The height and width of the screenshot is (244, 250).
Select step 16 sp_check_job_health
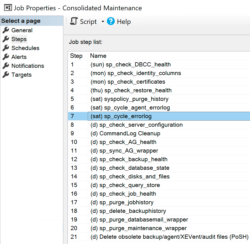click(159, 194)
